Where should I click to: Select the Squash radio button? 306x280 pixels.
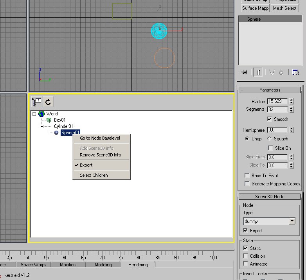coord(269,139)
